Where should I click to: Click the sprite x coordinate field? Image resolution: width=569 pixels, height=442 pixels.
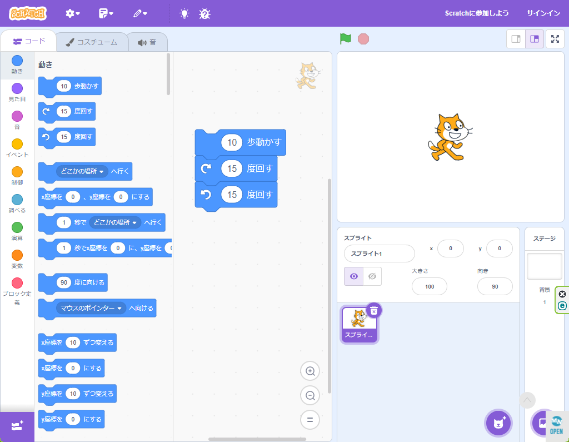coord(450,249)
